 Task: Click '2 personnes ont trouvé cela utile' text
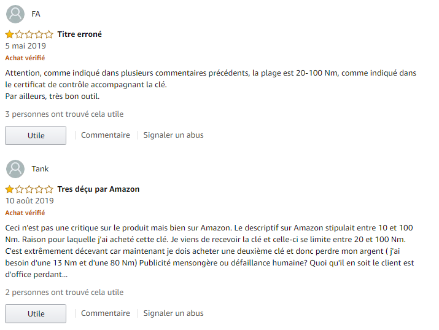point(64,293)
